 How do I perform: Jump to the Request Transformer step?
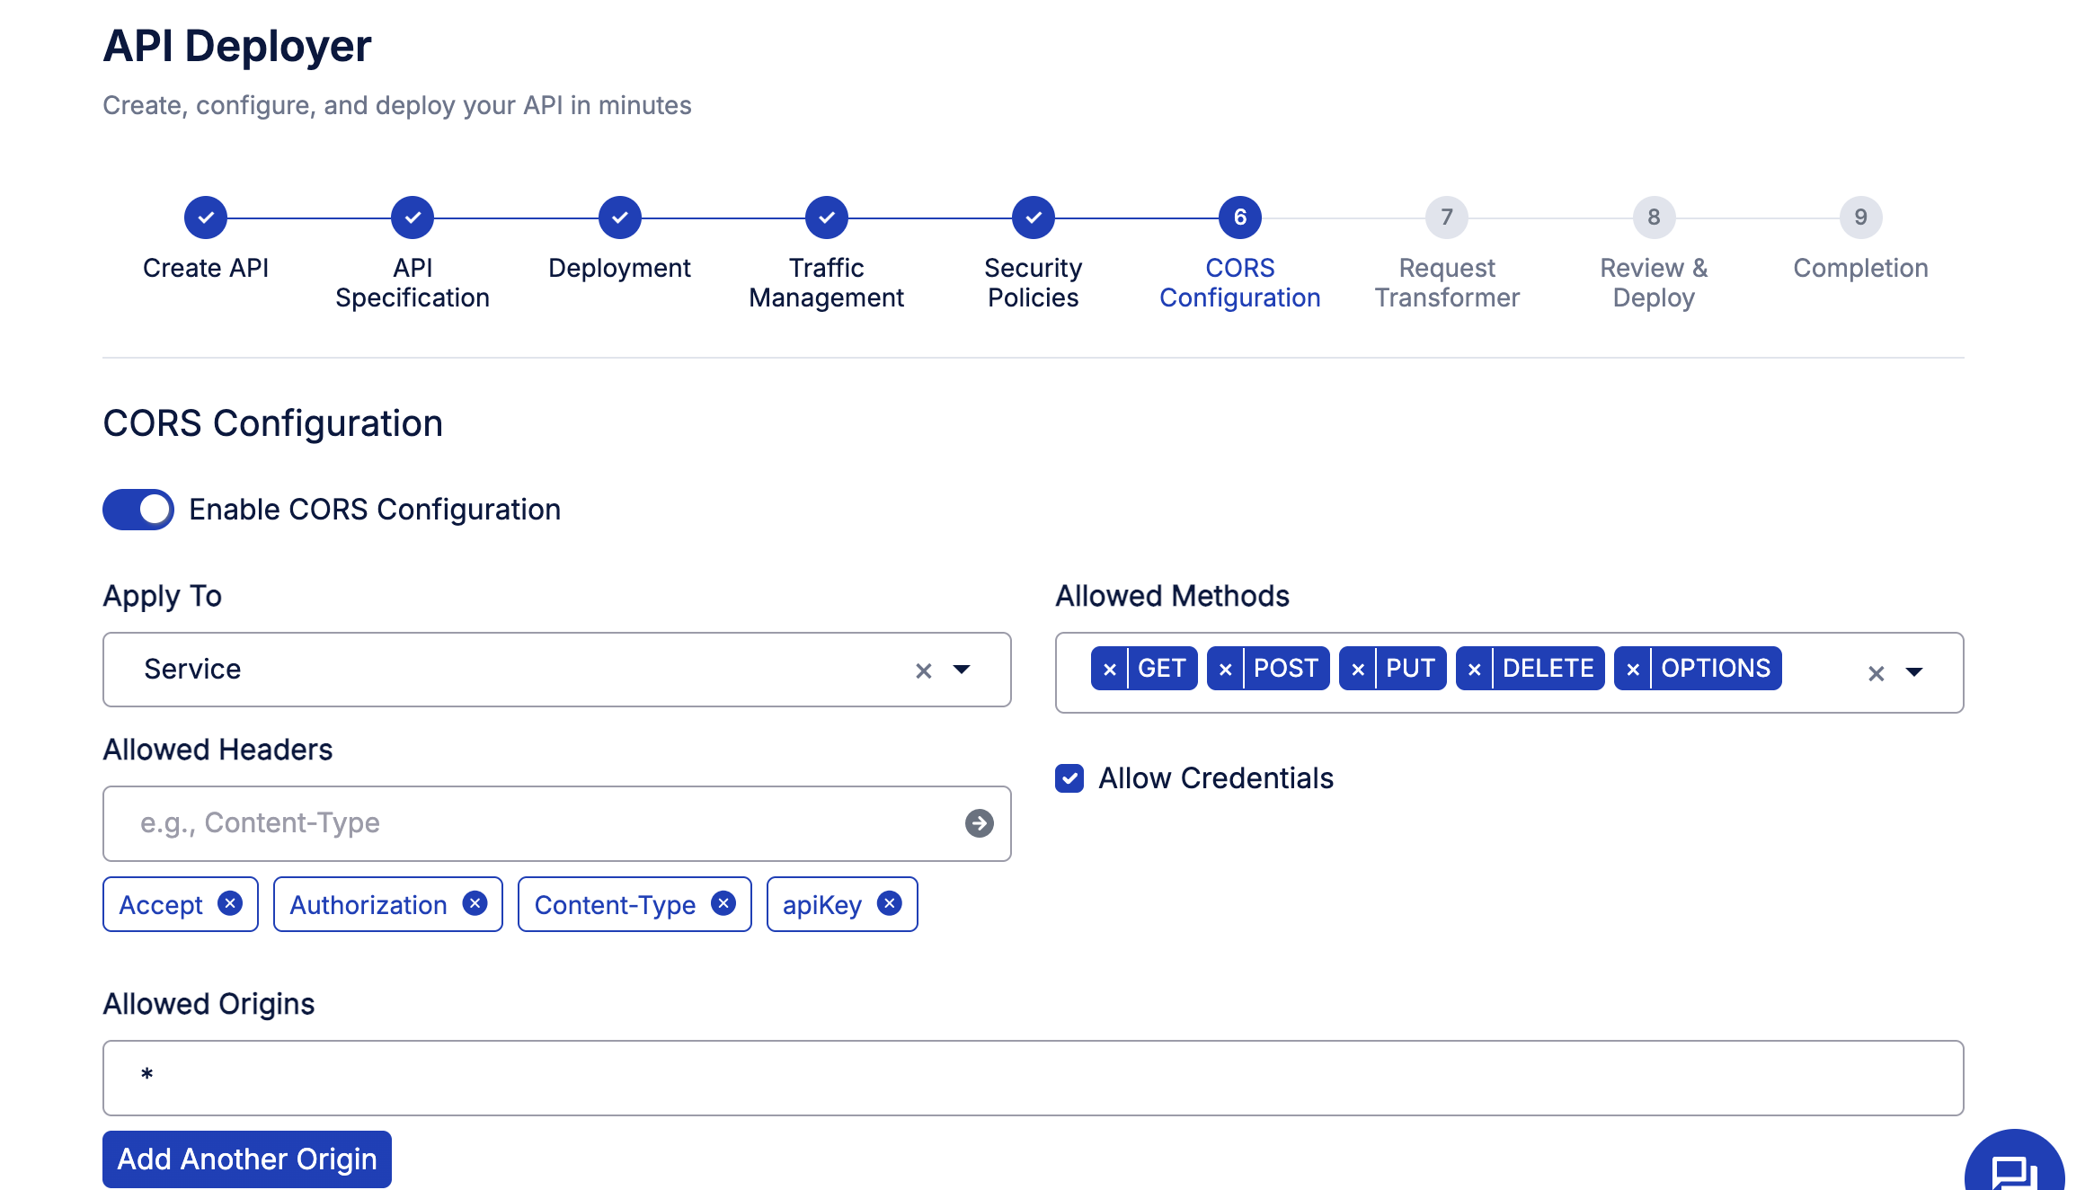[x=1447, y=218]
